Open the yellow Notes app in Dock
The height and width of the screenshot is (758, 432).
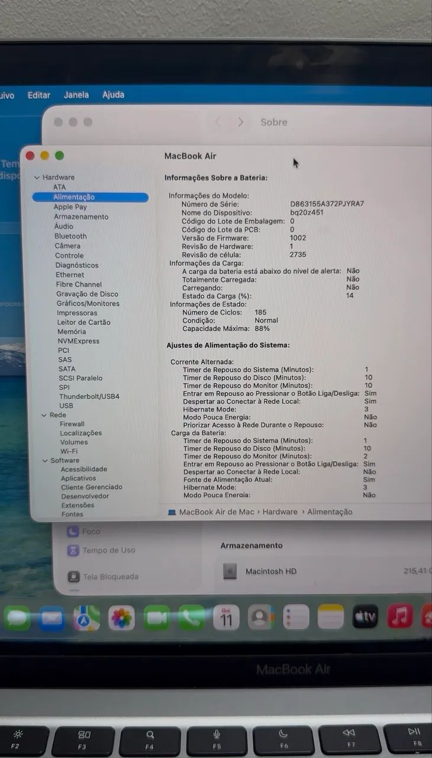[331, 616]
